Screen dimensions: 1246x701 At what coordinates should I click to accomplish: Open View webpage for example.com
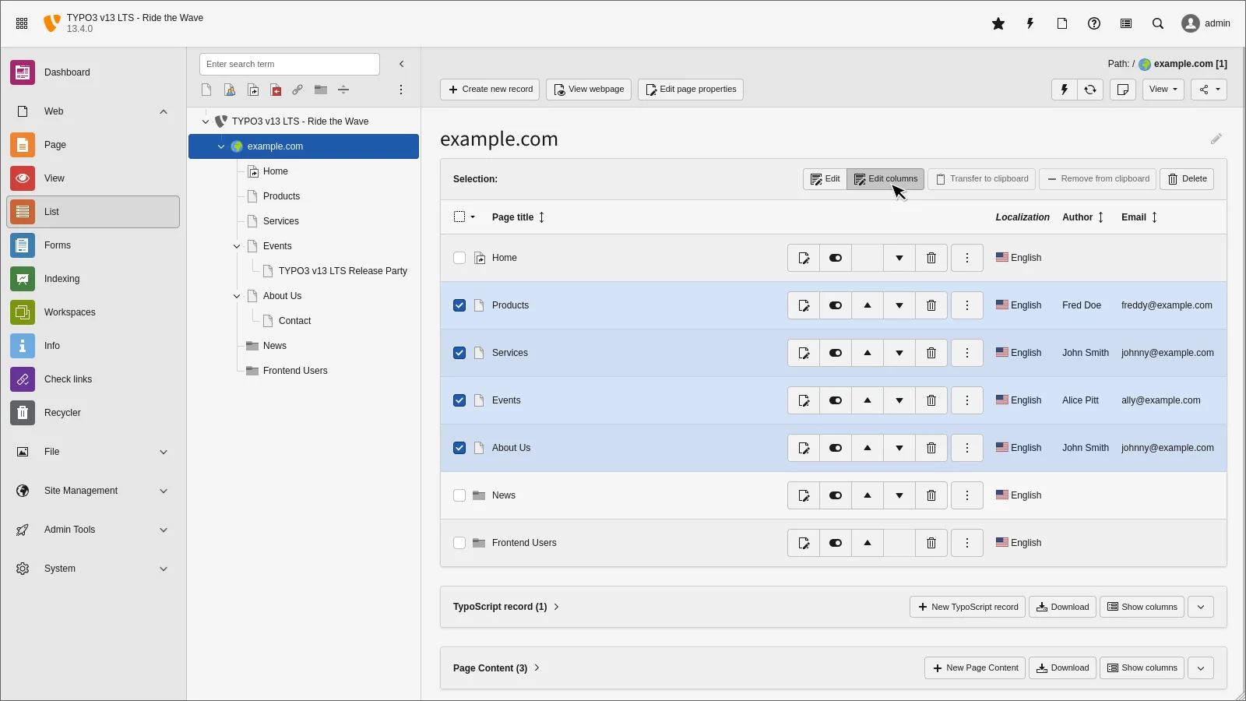coord(589,89)
